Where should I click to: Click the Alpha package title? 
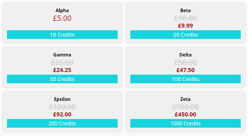(x=62, y=10)
